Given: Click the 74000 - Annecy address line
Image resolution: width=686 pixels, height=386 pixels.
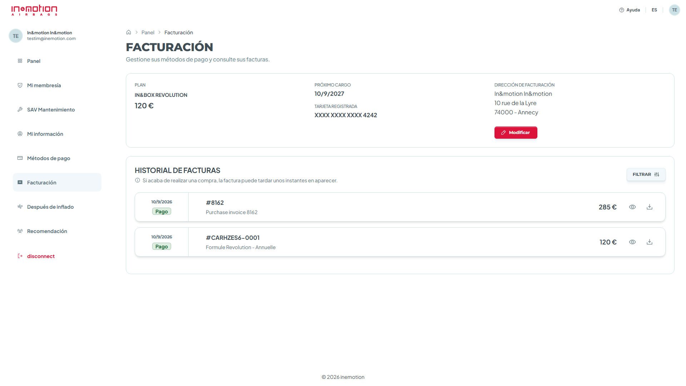Looking at the screenshot, I should pyautogui.click(x=516, y=112).
